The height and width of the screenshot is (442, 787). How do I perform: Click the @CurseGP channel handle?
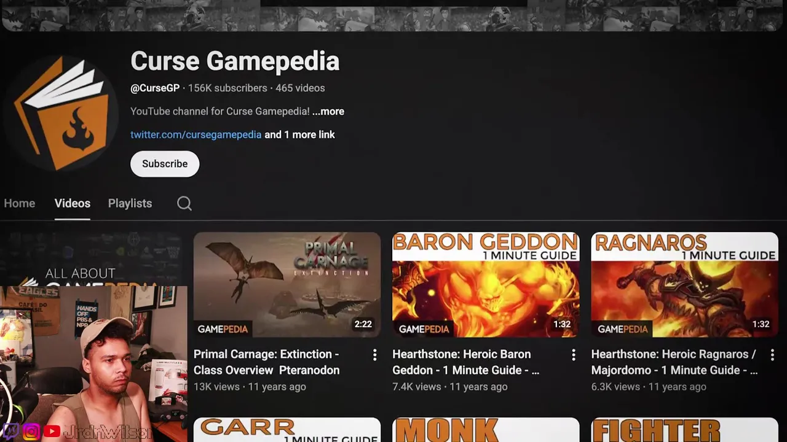click(x=155, y=88)
